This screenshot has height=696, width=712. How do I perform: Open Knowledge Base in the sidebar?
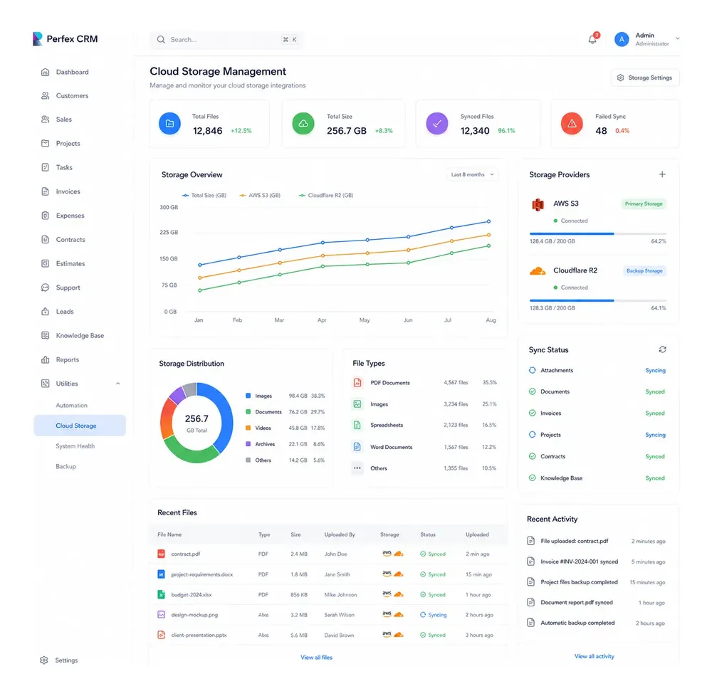tap(80, 336)
